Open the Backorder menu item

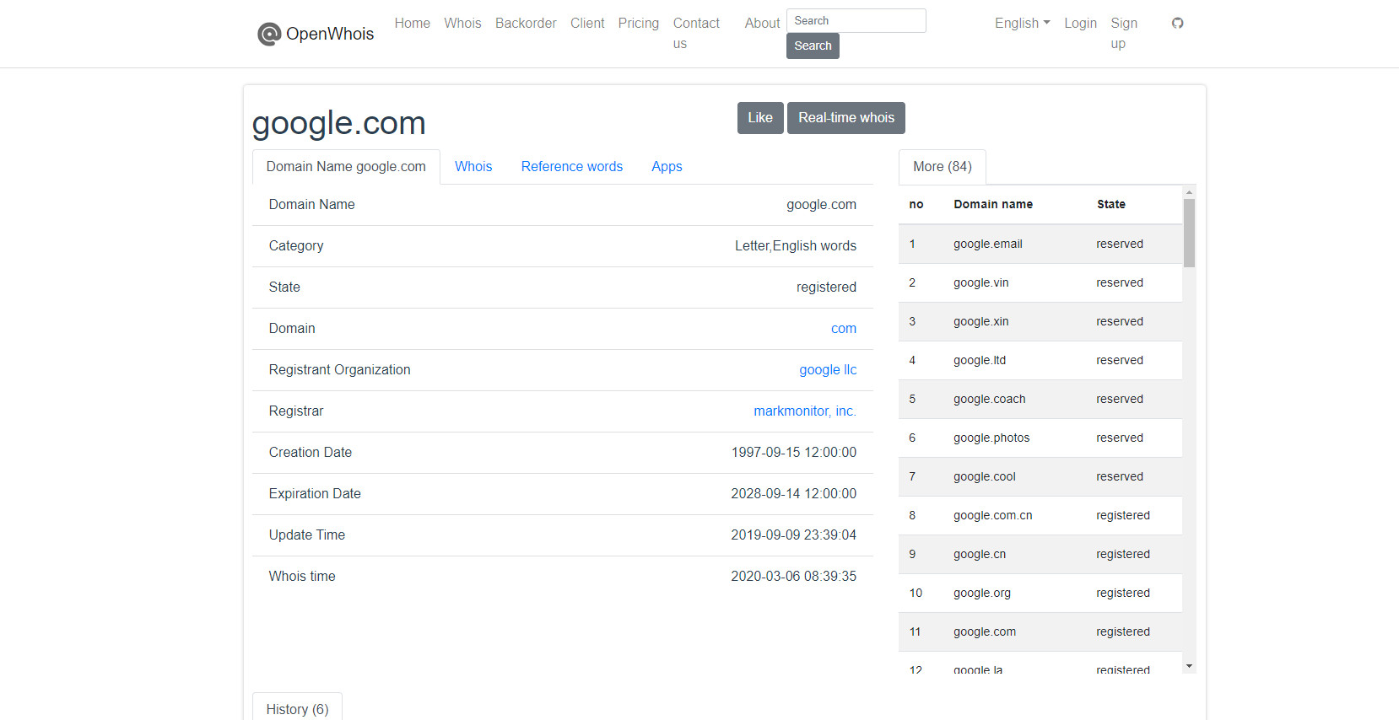526,23
